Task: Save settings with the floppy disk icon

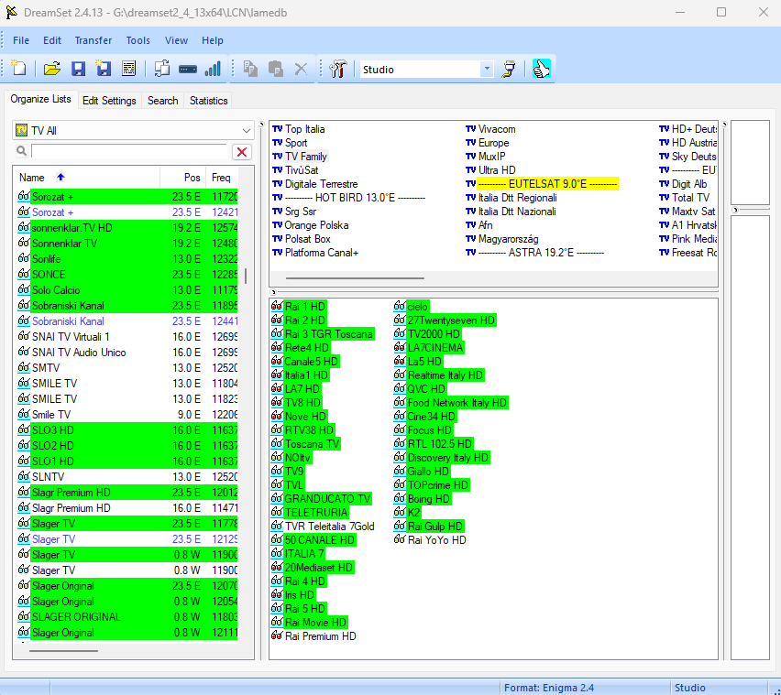Action: (x=78, y=69)
